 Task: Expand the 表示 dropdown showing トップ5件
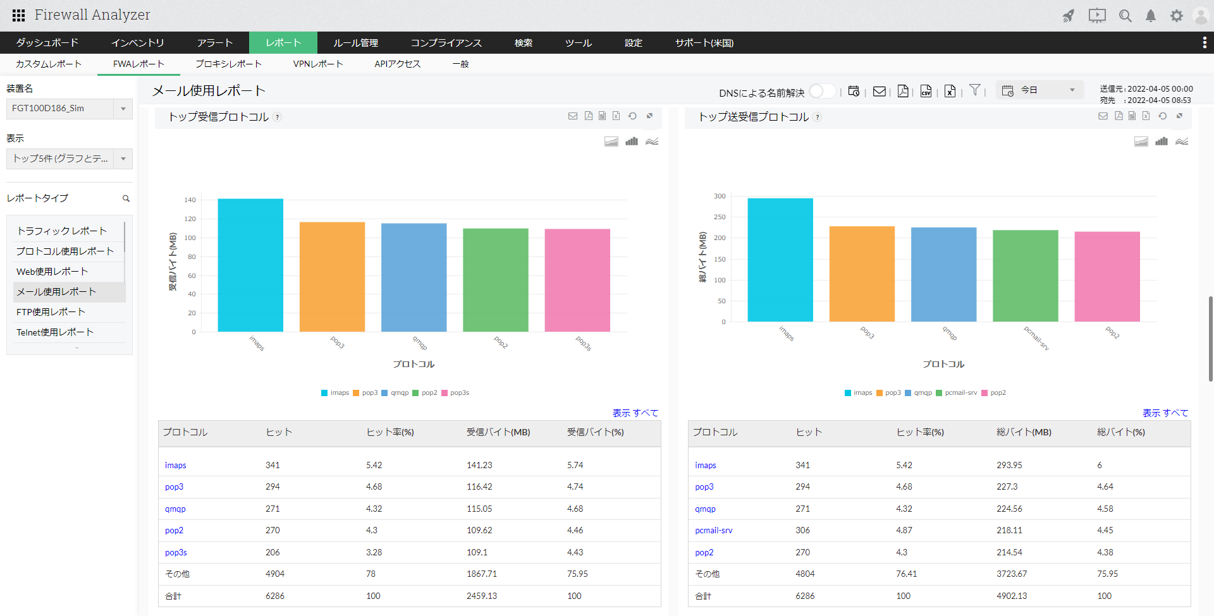(x=69, y=159)
